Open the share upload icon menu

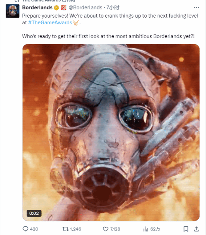pyautogui.click(x=197, y=229)
